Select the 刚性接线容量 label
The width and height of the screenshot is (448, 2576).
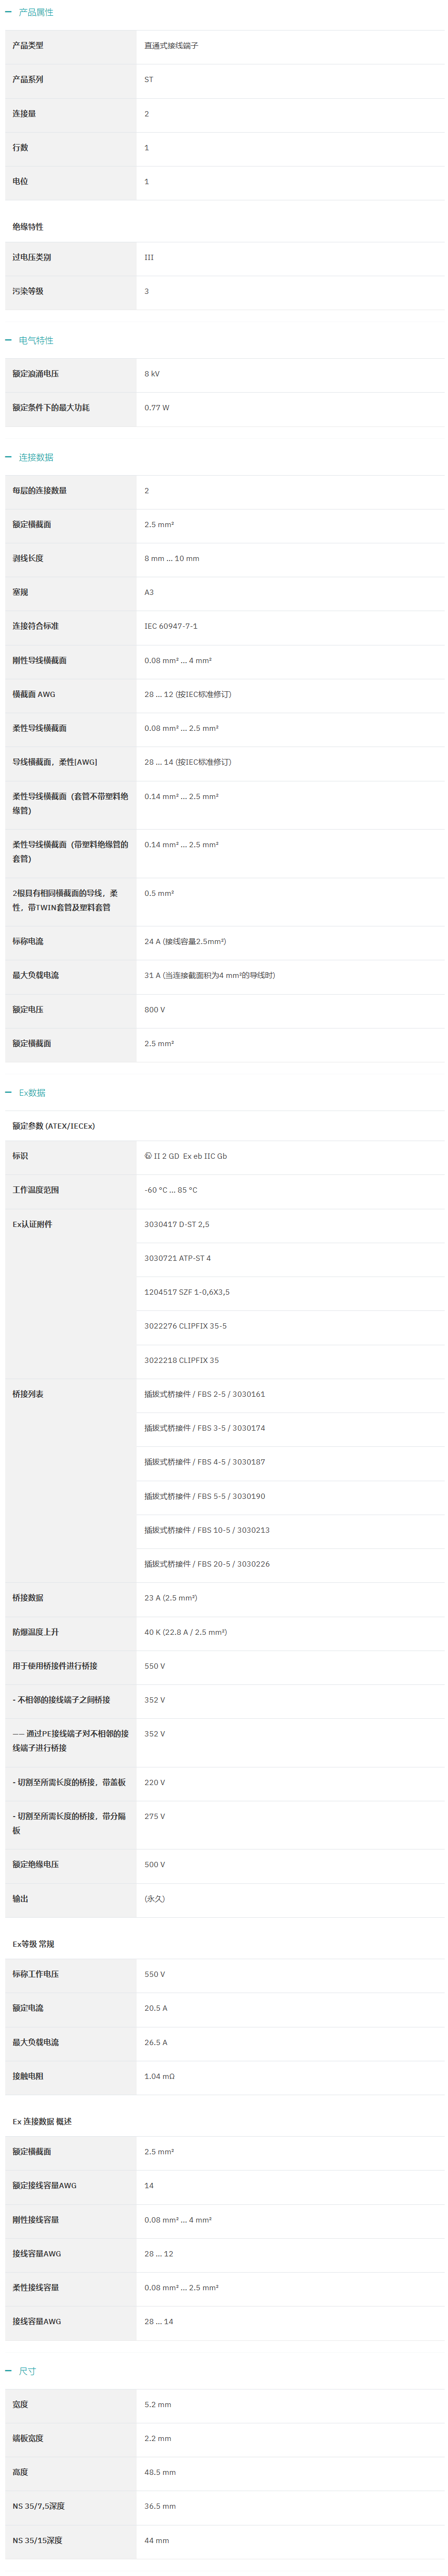tap(36, 2220)
